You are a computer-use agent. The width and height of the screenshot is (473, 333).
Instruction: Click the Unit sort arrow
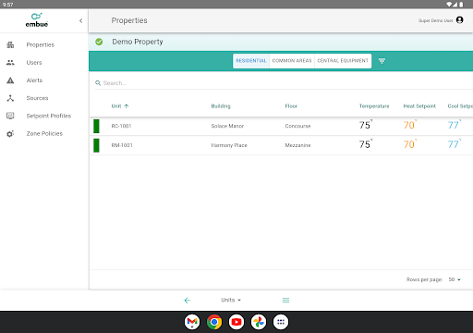coord(127,106)
